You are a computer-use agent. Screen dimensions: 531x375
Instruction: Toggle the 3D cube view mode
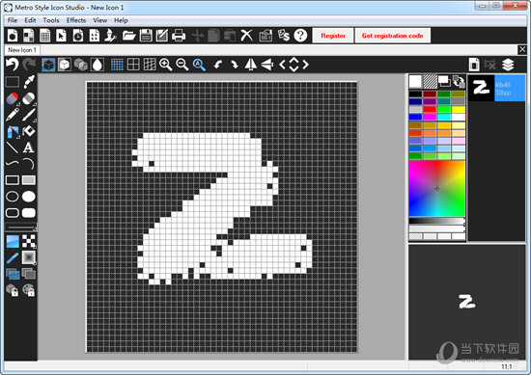pyautogui.click(x=49, y=65)
